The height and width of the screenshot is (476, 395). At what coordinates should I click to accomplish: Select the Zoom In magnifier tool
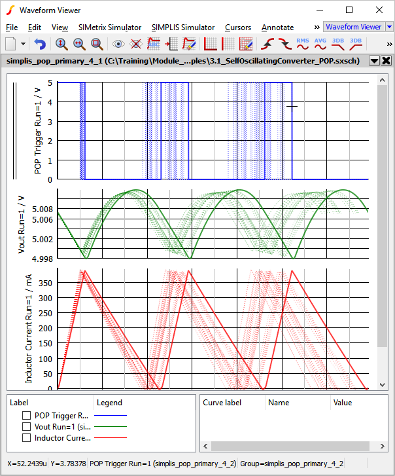pyautogui.click(x=61, y=44)
